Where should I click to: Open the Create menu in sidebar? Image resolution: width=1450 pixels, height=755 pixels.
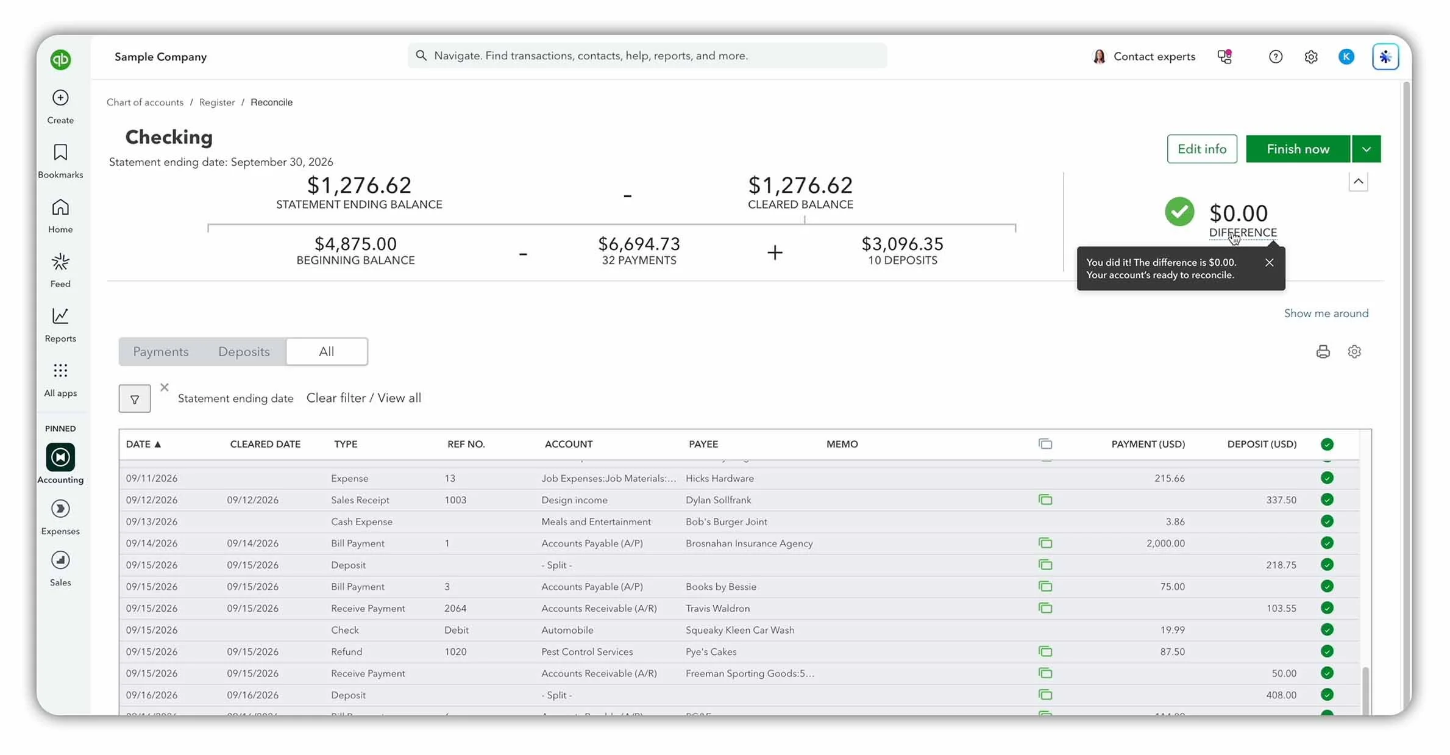(60, 107)
